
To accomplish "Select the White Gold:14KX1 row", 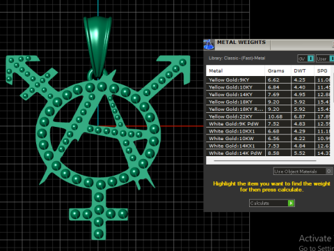I will pos(268,146).
